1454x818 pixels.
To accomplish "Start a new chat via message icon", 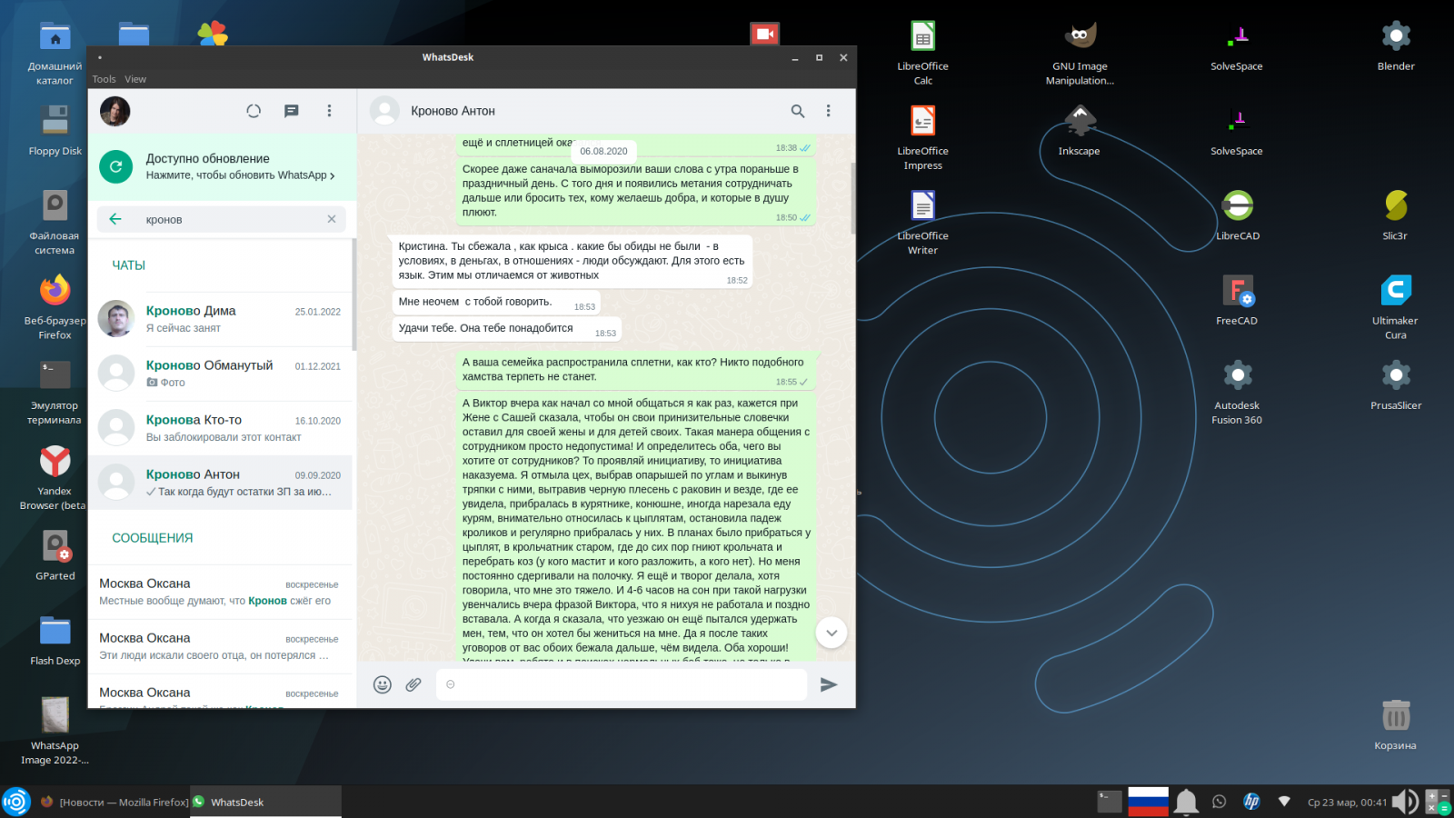I will pos(291,111).
